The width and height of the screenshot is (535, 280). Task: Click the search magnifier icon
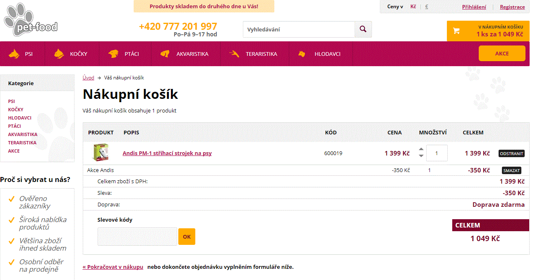(363, 29)
